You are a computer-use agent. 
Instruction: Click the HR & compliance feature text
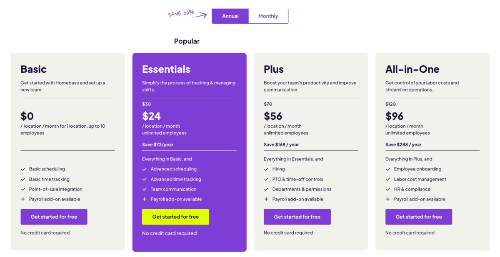[x=406, y=189]
